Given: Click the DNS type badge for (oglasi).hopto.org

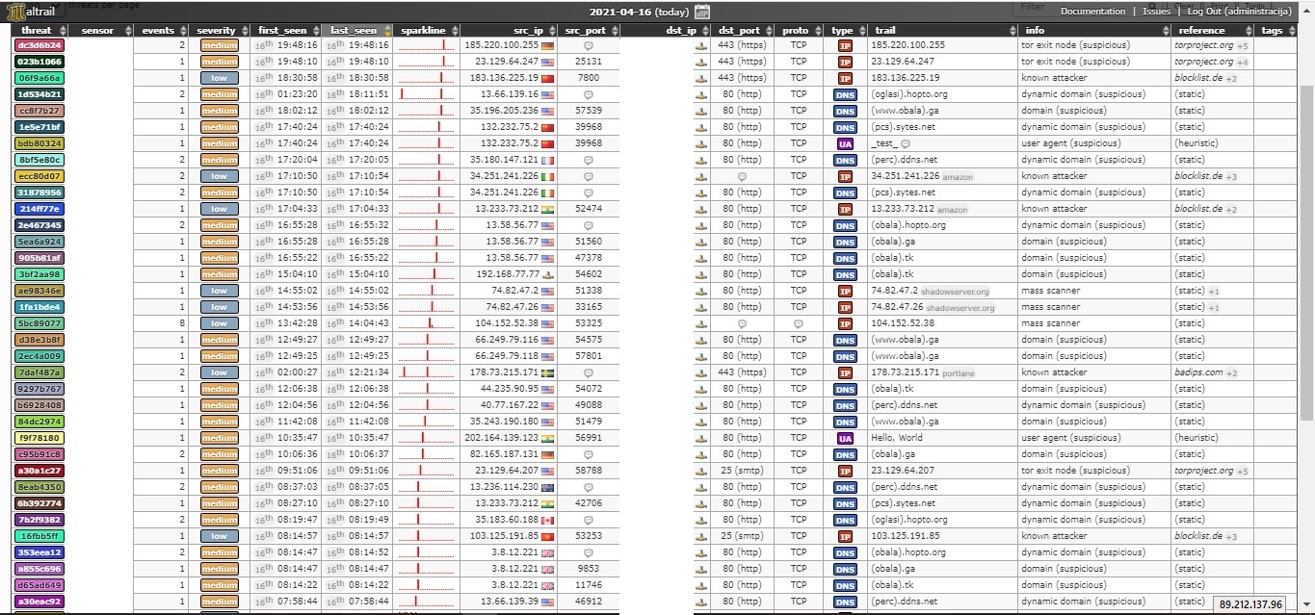Looking at the screenshot, I should [845, 94].
